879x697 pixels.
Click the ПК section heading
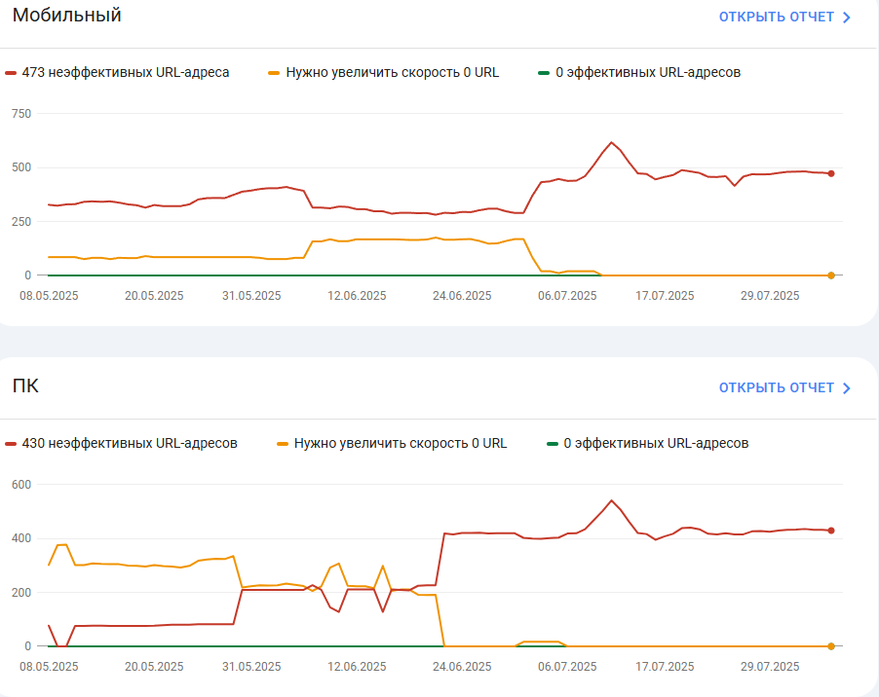coord(25,385)
